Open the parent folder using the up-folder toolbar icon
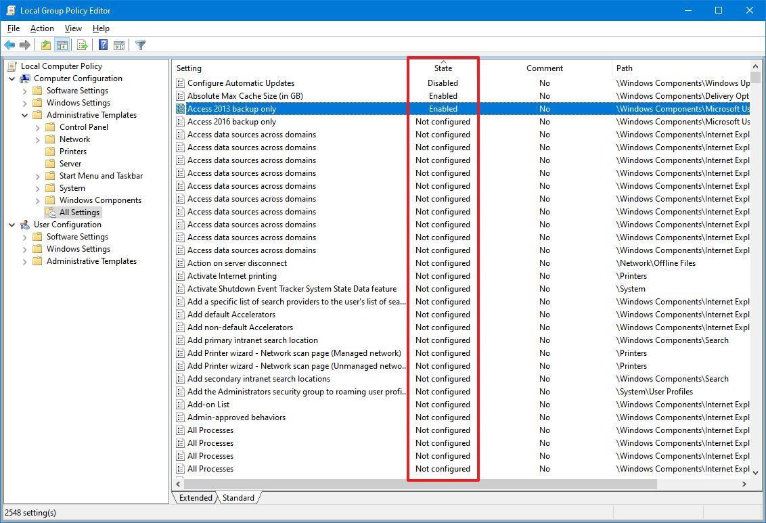The image size is (766, 523). [x=45, y=45]
